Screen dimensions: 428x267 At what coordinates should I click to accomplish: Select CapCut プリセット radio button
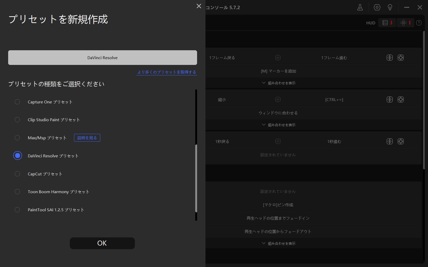(17, 174)
